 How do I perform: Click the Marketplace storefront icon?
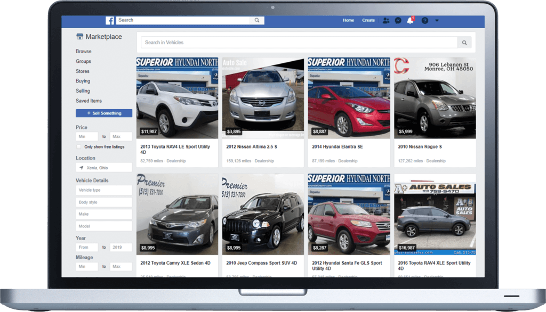pyautogui.click(x=80, y=37)
